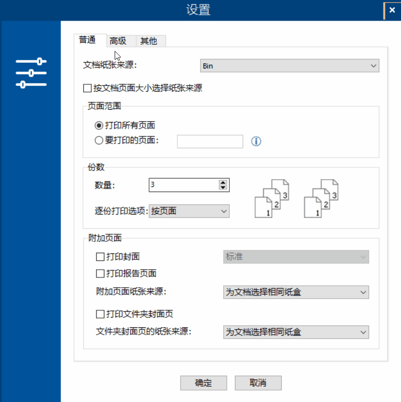Click the 取消 button
This screenshot has height=402, width=401.
pyautogui.click(x=258, y=383)
